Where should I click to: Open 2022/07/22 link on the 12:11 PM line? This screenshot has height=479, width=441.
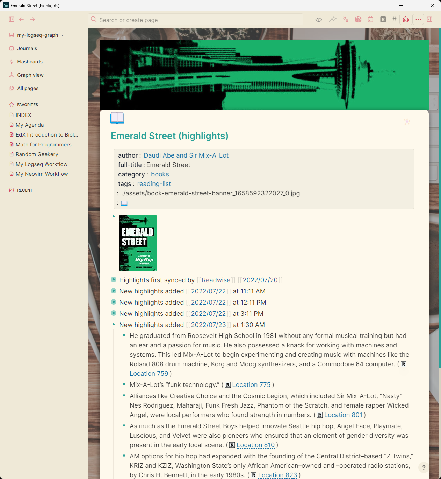pos(208,303)
